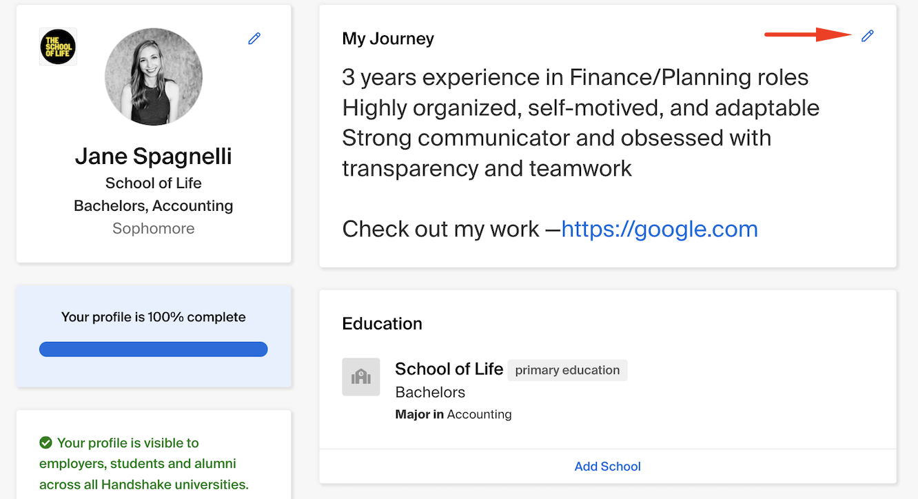This screenshot has width=918, height=499.
Task: Click the blue profile completion progress bar
Action: (x=153, y=349)
